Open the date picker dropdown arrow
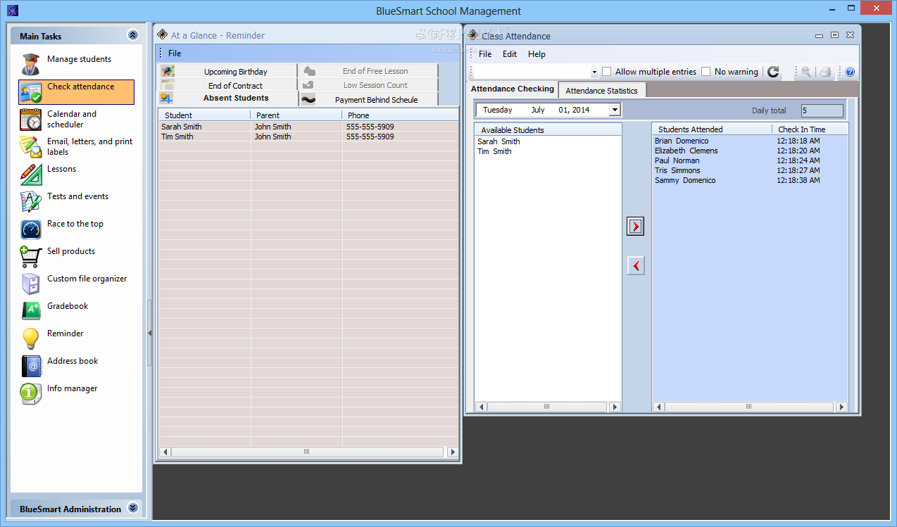The width and height of the screenshot is (897, 527). click(x=615, y=110)
